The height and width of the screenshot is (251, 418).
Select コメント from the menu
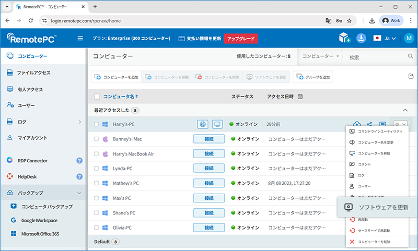377,164
